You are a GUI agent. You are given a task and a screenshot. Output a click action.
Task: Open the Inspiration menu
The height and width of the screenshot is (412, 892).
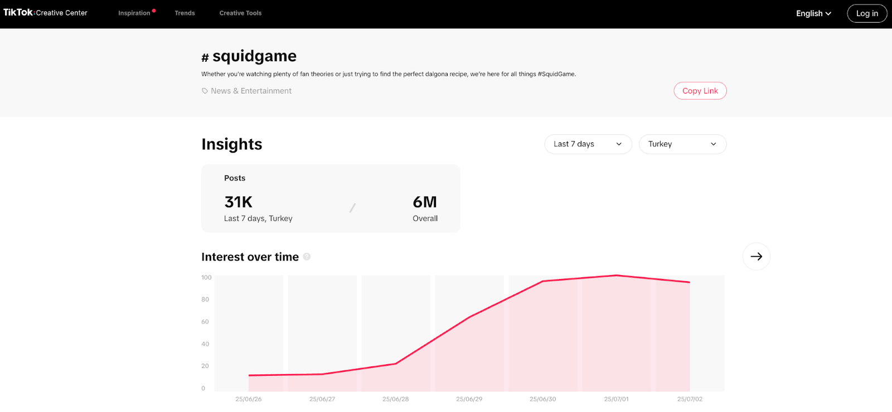(x=134, y=13)
